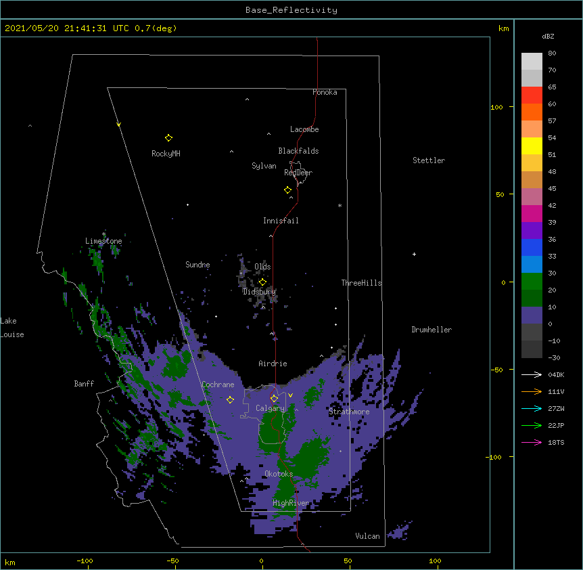Click the Cochrane city label
Viewport: 583px width, 570px height.
(x=218, y=385)
